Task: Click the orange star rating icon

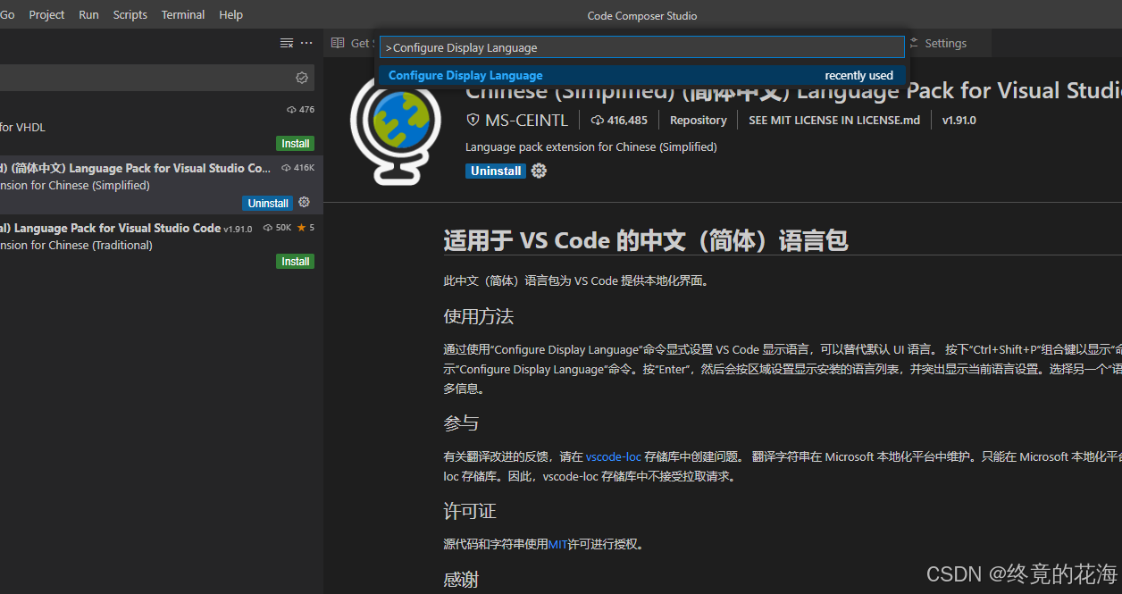Action: click(301, 228)
